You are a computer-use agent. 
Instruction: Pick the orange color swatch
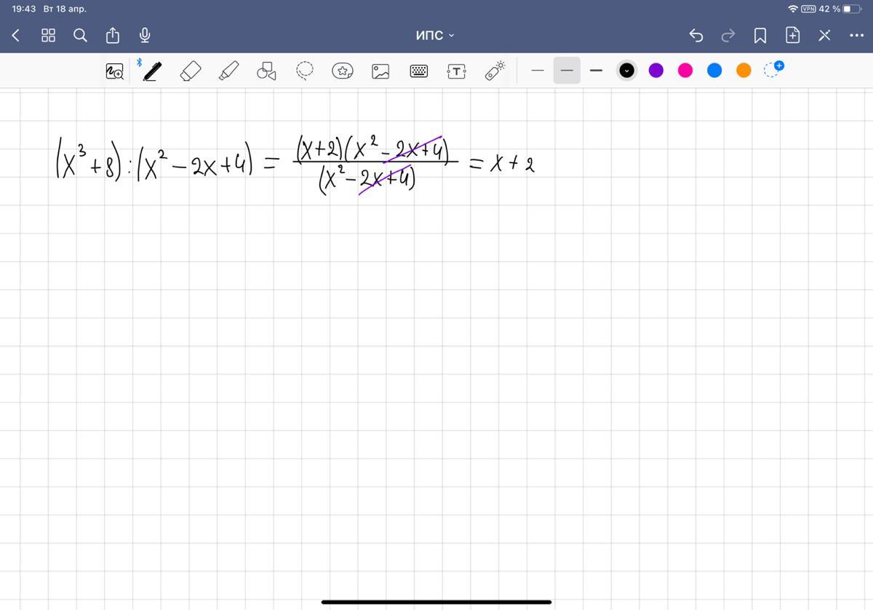744,71
